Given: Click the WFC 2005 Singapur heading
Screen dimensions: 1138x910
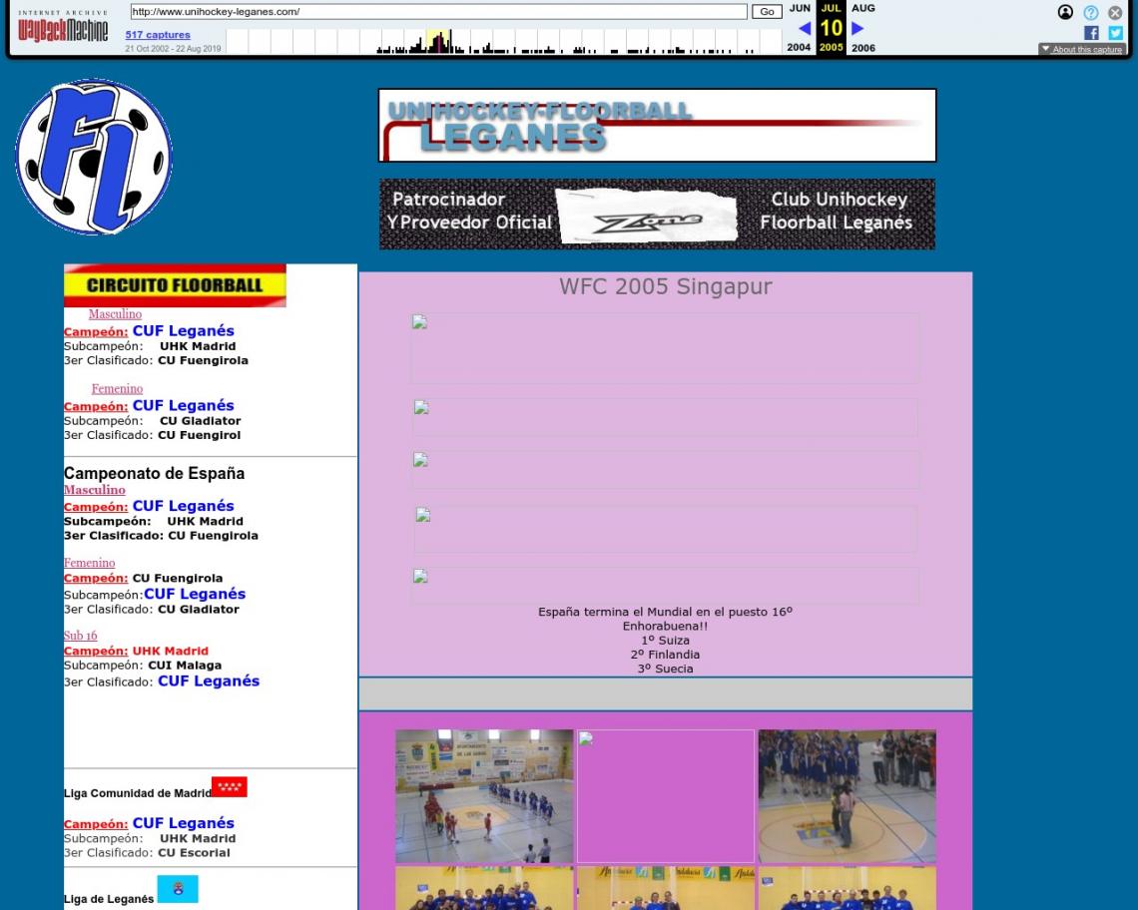Looking at the screenshot, I should [x=666, y=286].
